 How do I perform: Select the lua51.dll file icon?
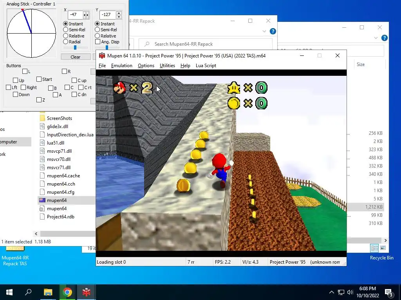(x=42, y=143)
